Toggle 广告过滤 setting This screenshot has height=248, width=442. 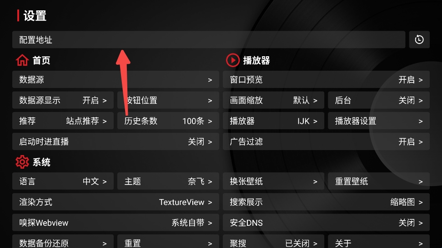[326, 141]
